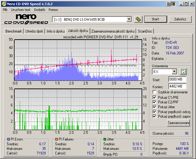Open the Uruchom test menu
This screenshot has width=196, height=159.
[x=21, y=10]
